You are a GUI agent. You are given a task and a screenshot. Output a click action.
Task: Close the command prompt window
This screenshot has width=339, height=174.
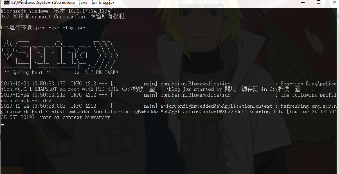[334, 2]
